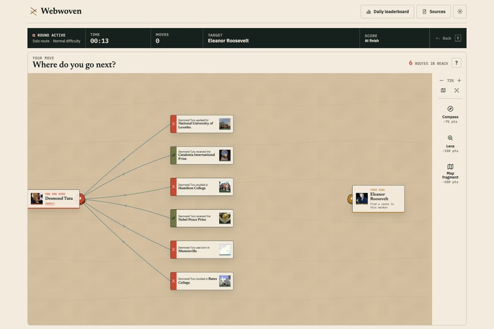Toggle the minimap map icon

pyautogui.click(x=443, y=90)
